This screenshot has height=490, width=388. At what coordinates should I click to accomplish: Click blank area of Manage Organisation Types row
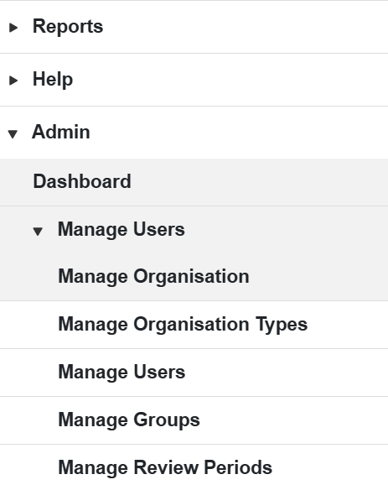[346, 325]
